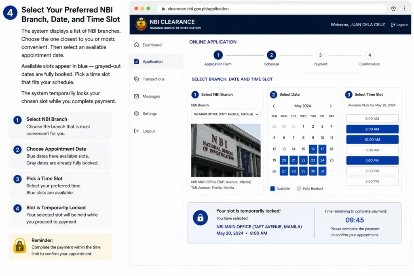Open the Settings gear icon
The height and width of the screenshot is (276, 414).
[136, 114]
